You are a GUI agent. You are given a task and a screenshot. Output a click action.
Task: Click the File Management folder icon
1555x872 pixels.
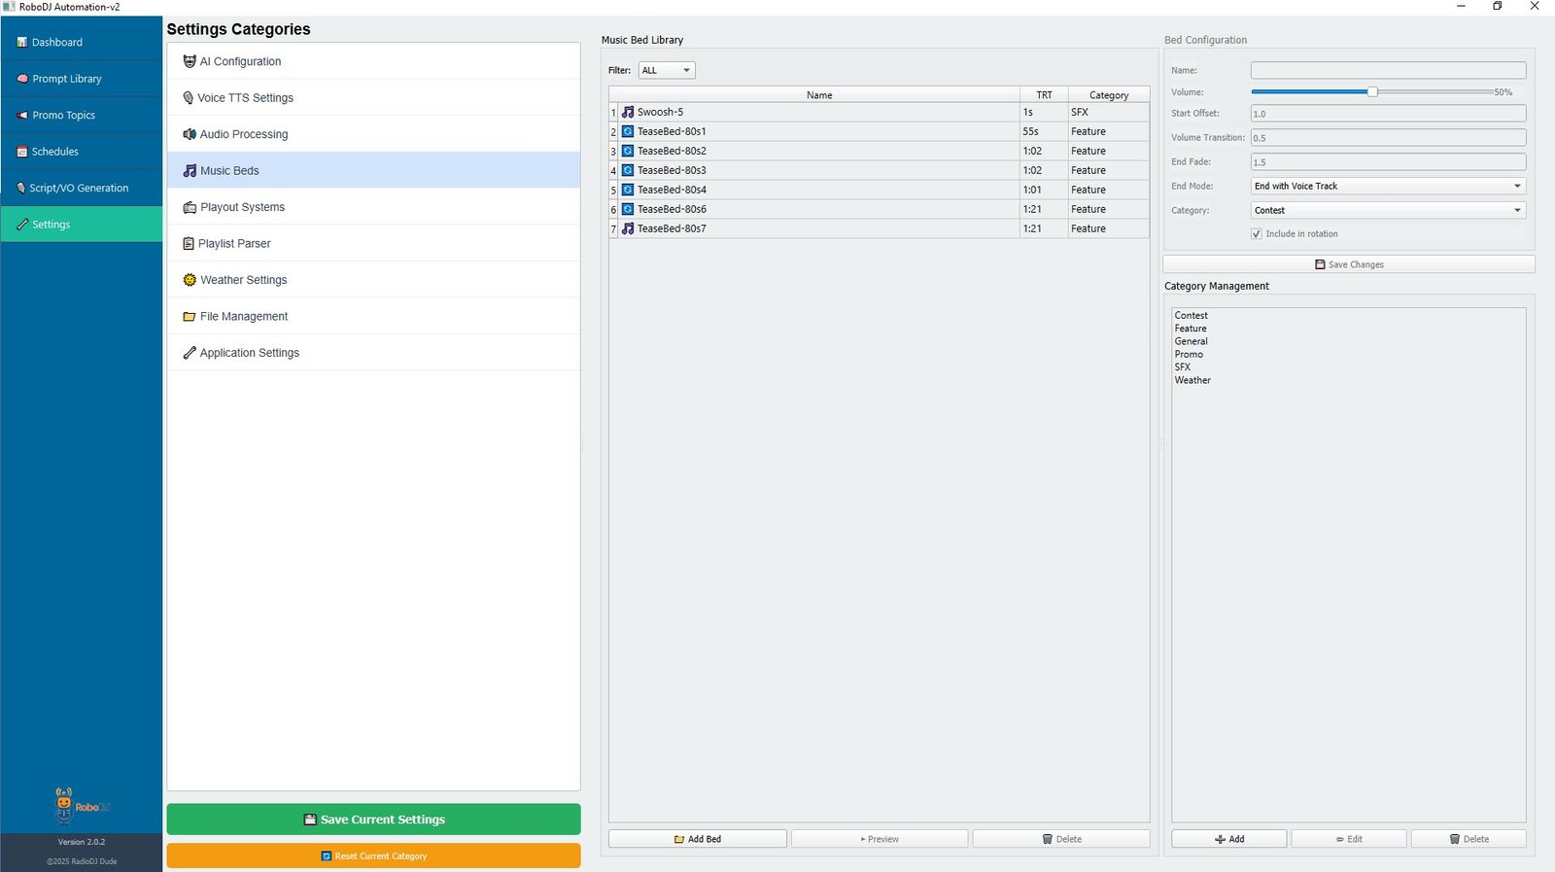click(190, 317)
